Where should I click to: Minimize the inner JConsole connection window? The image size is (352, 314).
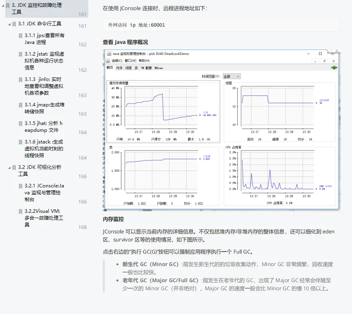point(315,61)
